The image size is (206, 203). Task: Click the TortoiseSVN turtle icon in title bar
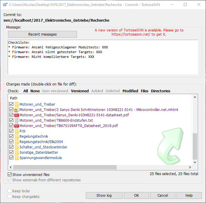[5, 5]
